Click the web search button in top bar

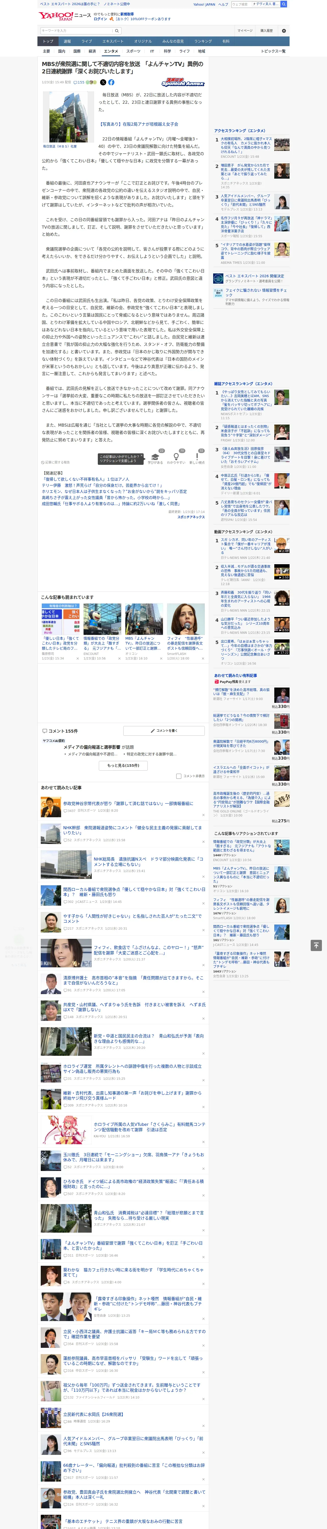click(x=284, y=4)
